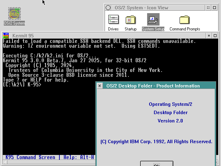Click the OS/2 System - Icon View title bar

[155, 8]
